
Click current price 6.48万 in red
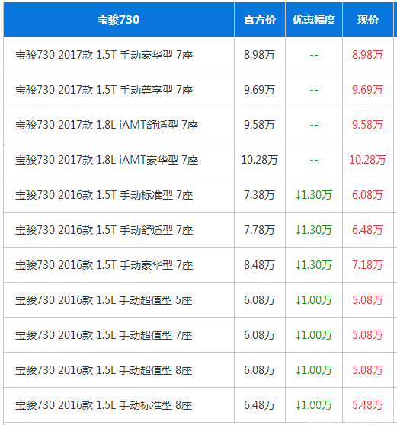pyautogui.click(x=367, y=230)
